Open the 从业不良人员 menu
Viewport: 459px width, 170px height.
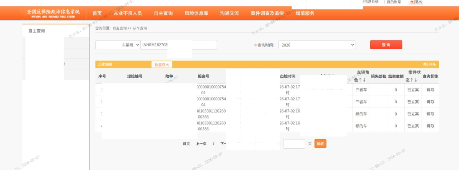128,13
